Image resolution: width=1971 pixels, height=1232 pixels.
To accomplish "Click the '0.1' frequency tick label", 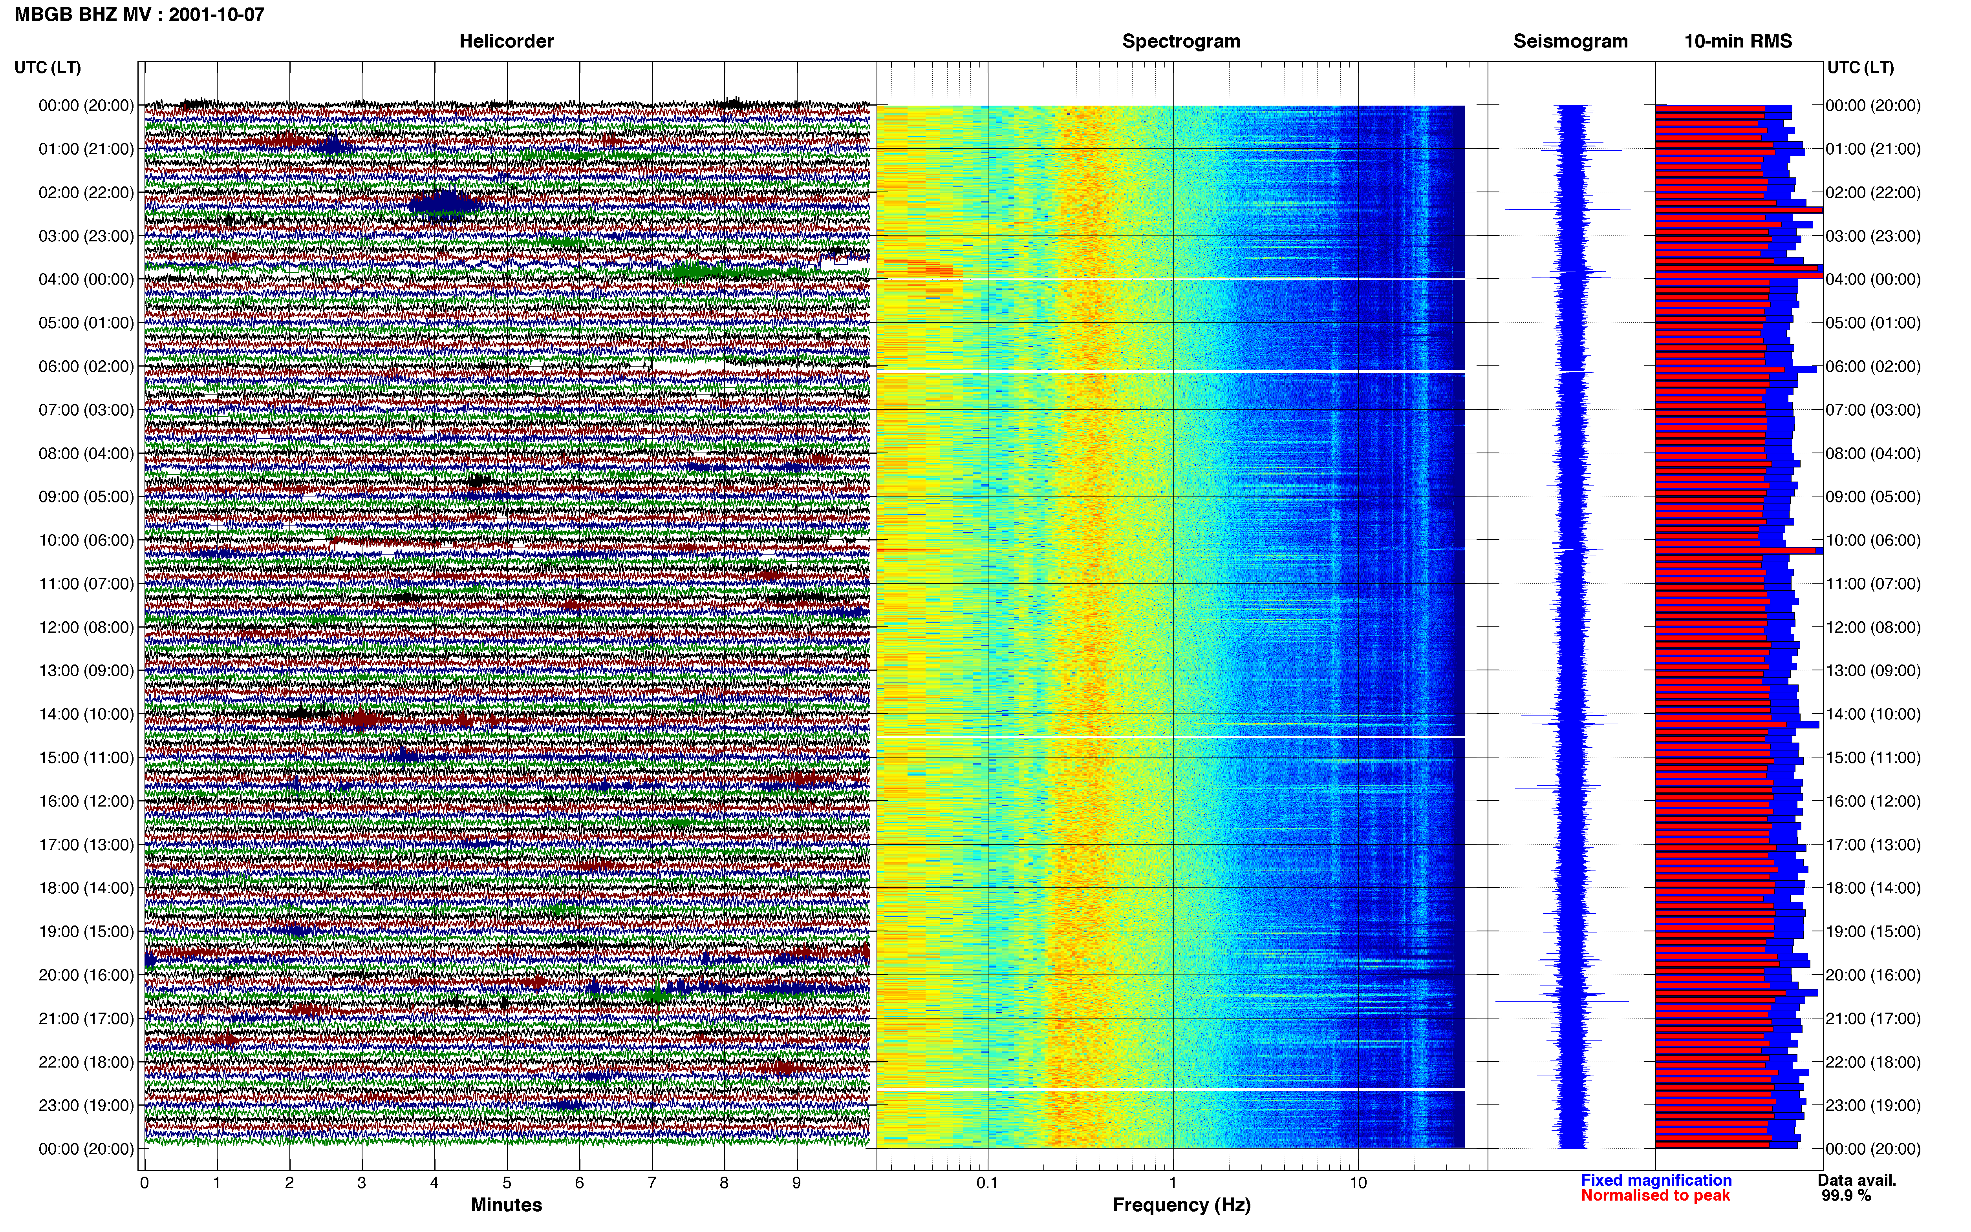I will [x=987, y=1183].
